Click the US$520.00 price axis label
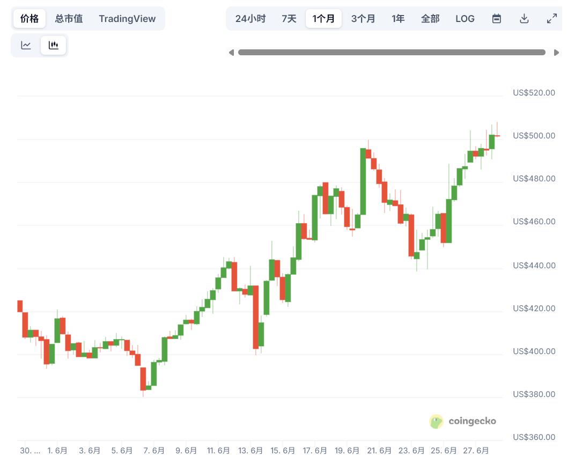 coord(534,93)
